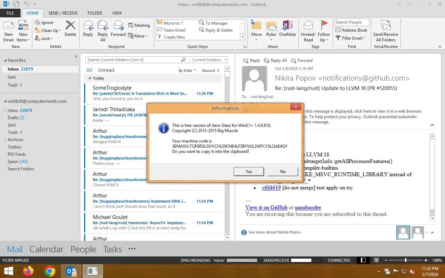Switch to the FOLDER tab
This screenshot has width=445, height=278.
tap(95, 13)
